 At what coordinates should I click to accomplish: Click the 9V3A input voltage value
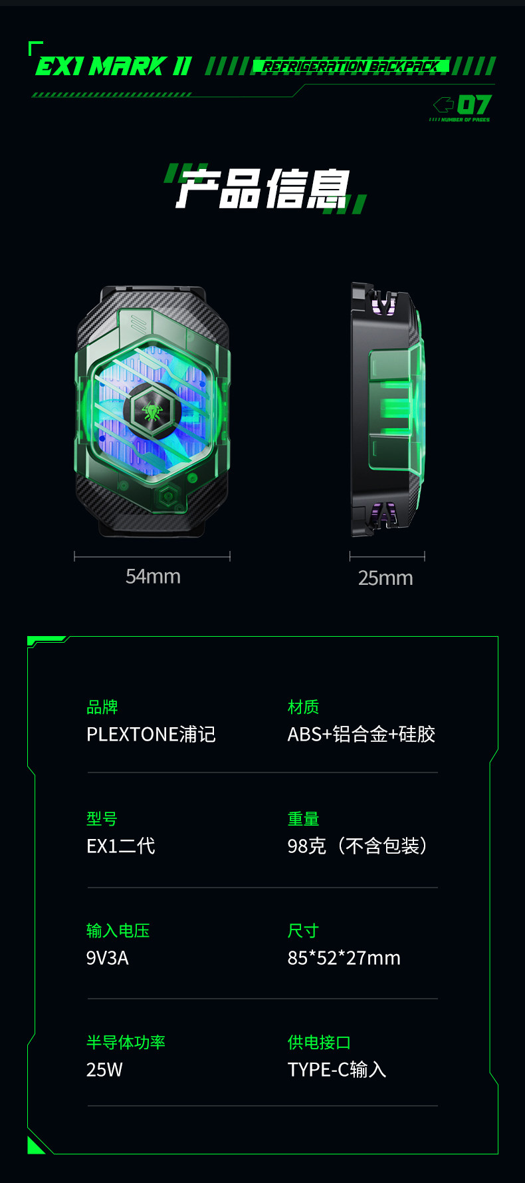pyautogui.click(x=108, y=957)
